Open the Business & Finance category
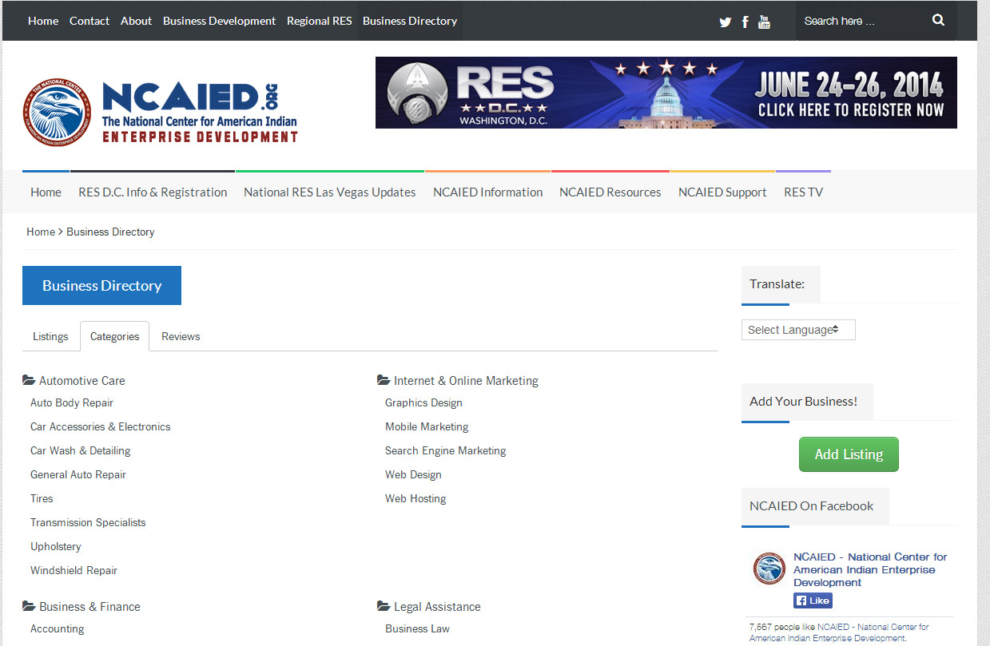Image resolution: width=990 pixels, height=646 pixels. (x=89, y=607)
